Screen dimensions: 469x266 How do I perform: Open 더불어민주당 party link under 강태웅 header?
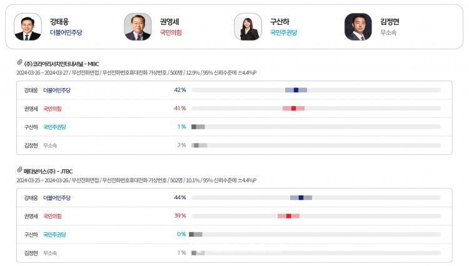point(66,32)
